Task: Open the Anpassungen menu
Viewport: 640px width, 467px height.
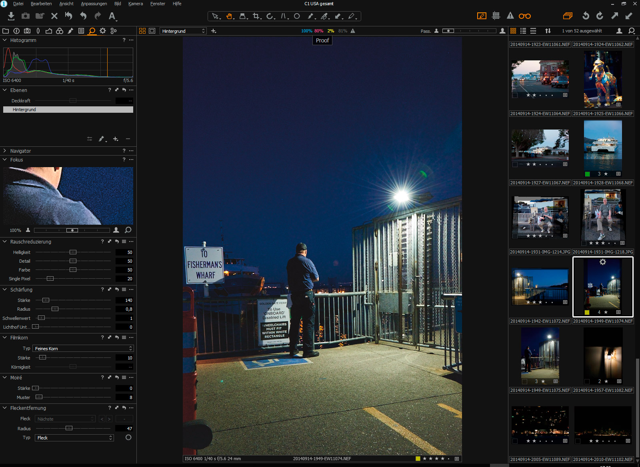Action: tap(94, 4)
